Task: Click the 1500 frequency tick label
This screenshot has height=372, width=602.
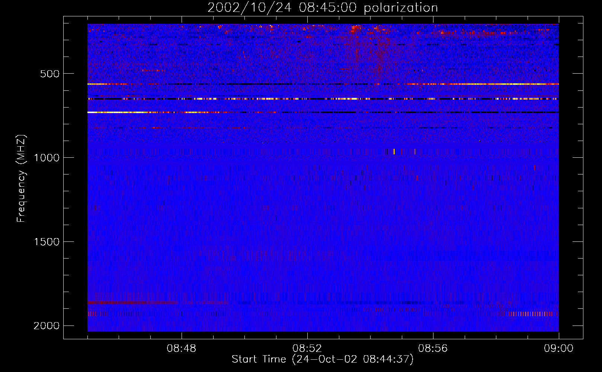Action: 47,242
